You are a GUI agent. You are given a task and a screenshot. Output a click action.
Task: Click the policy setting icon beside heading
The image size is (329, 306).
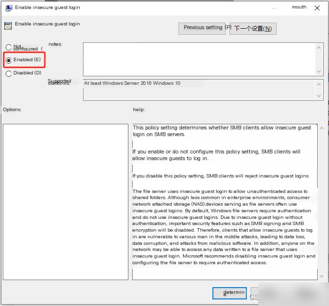(8, 26)
